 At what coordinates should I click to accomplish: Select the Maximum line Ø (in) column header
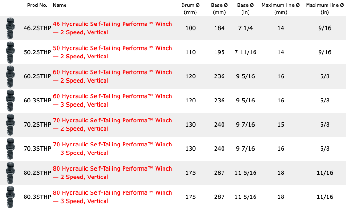[325, 9]
